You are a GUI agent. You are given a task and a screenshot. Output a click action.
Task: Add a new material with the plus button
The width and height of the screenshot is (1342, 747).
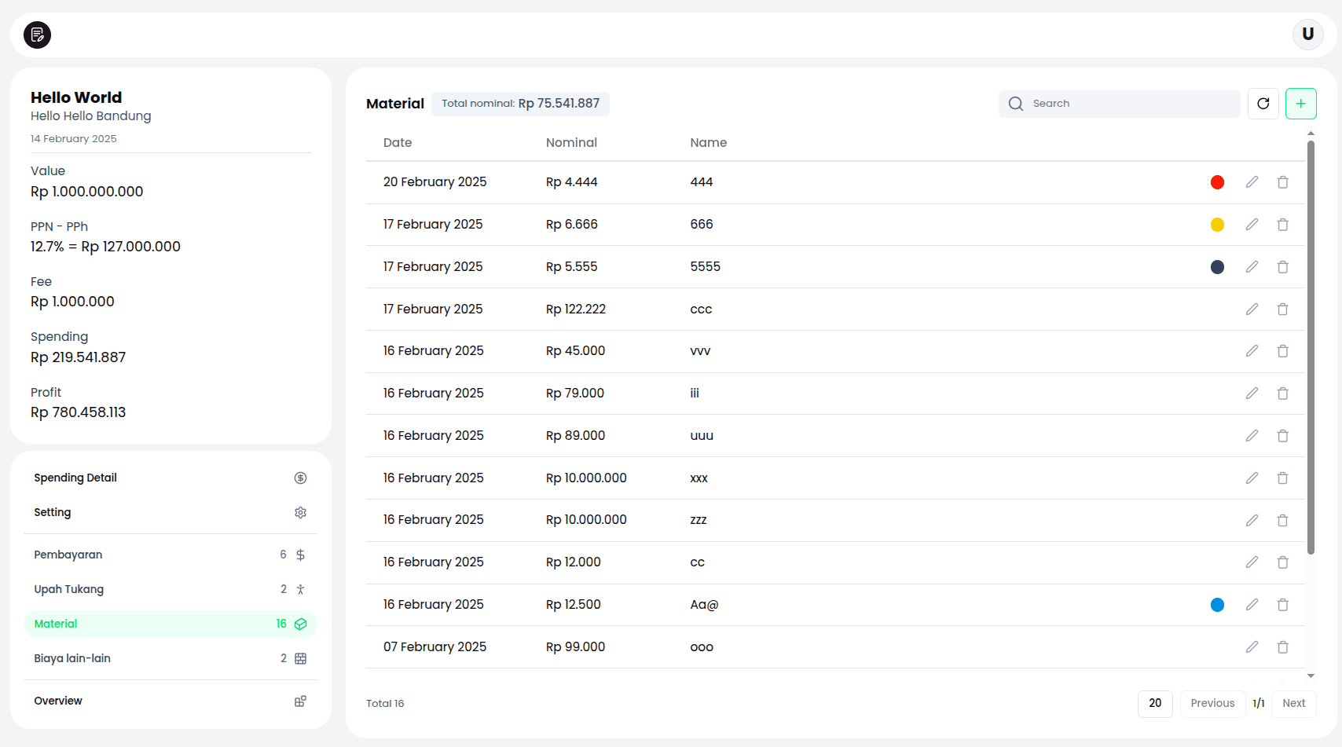tap(1300, 104)
